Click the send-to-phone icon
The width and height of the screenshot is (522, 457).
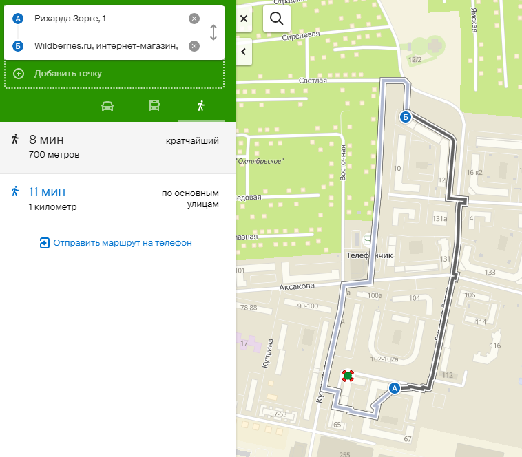click(x=45, y=242)
